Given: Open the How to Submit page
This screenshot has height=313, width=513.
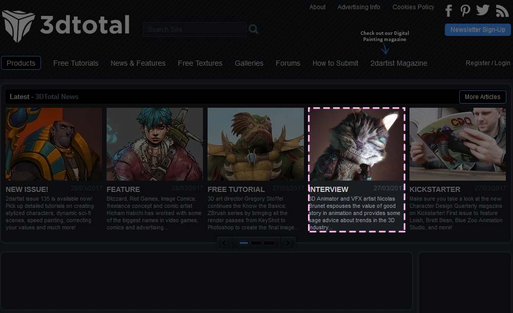Looking at the screenshot, I should pyautogui.click(x=335, y=63).
